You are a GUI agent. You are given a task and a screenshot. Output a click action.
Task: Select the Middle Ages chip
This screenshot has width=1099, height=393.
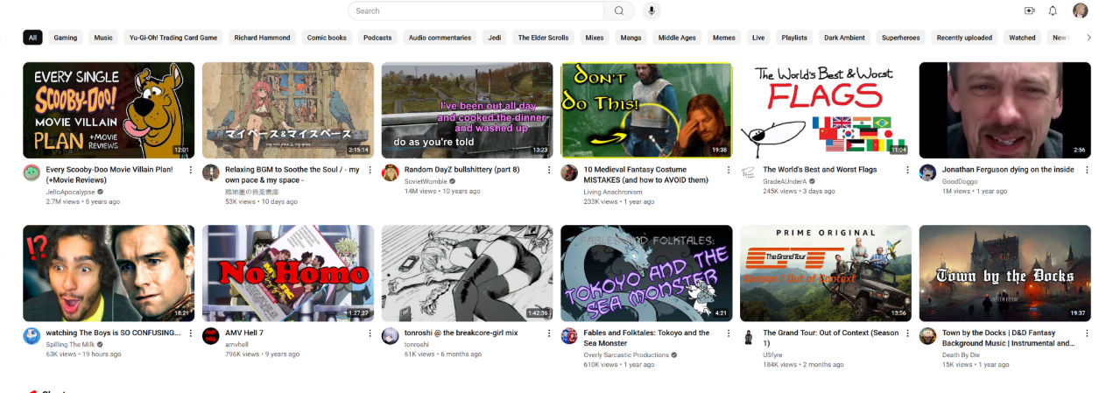pos(677,38)
